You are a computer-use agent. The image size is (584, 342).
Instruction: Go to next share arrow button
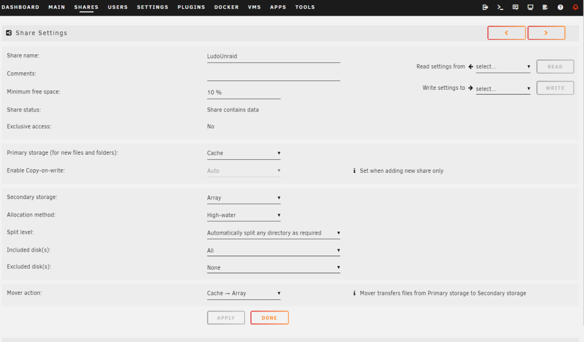[546, 33]
